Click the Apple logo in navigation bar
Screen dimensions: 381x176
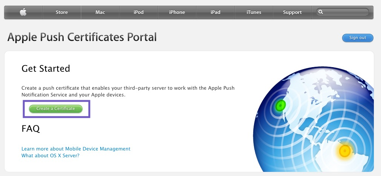(23, 12)
